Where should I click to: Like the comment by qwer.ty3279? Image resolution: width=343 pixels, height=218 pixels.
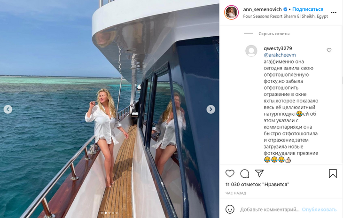click(329, 50)
